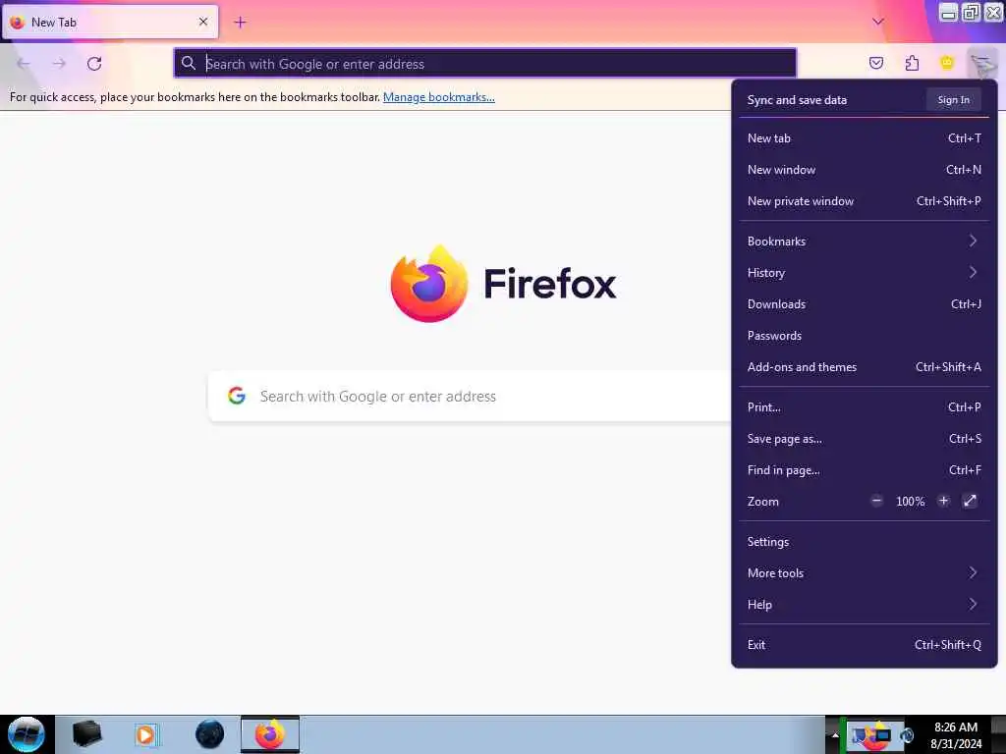Expand the History submenu
1006x754 pixels.
865,273
